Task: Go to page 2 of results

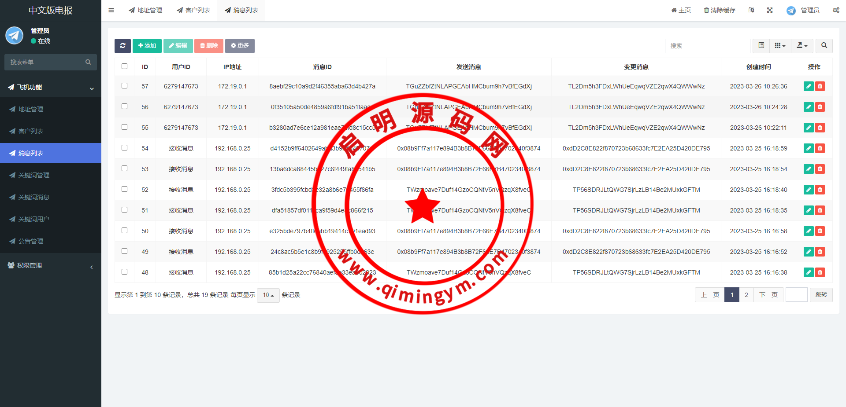Action: pos(746,295)
